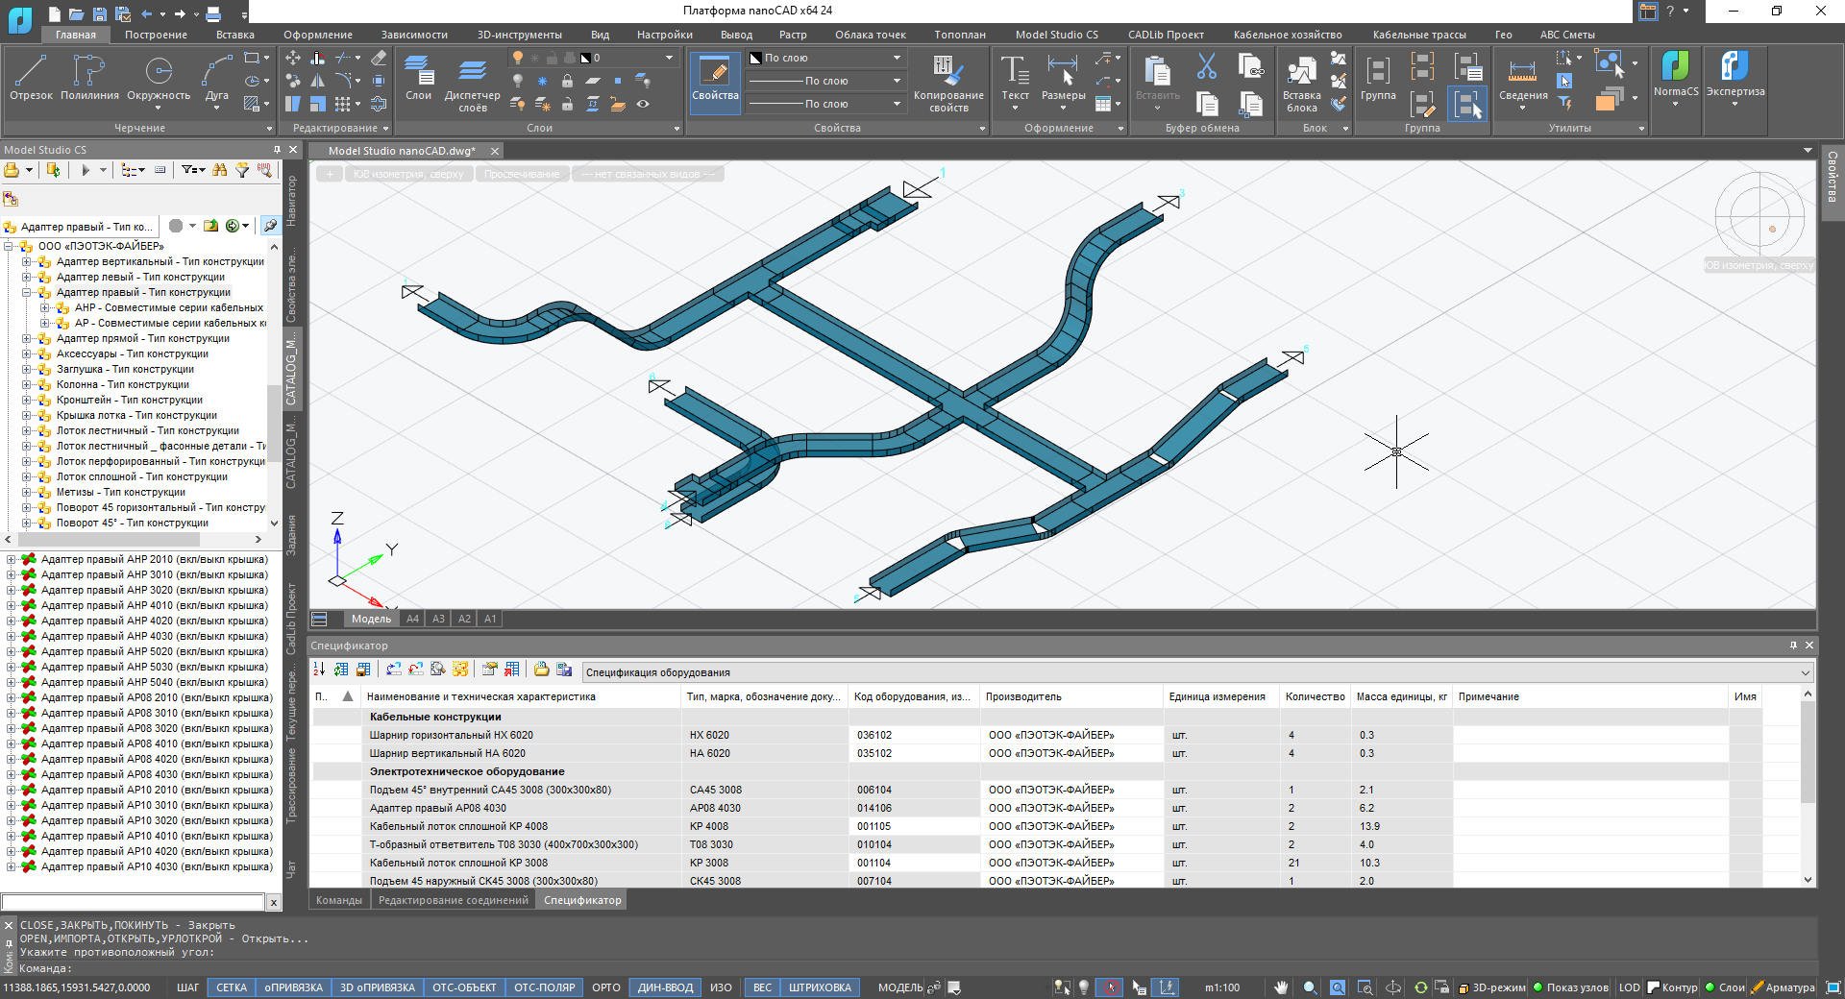Toggle ОТС-ОБЪЕКТ tracking

coord(464,987)
